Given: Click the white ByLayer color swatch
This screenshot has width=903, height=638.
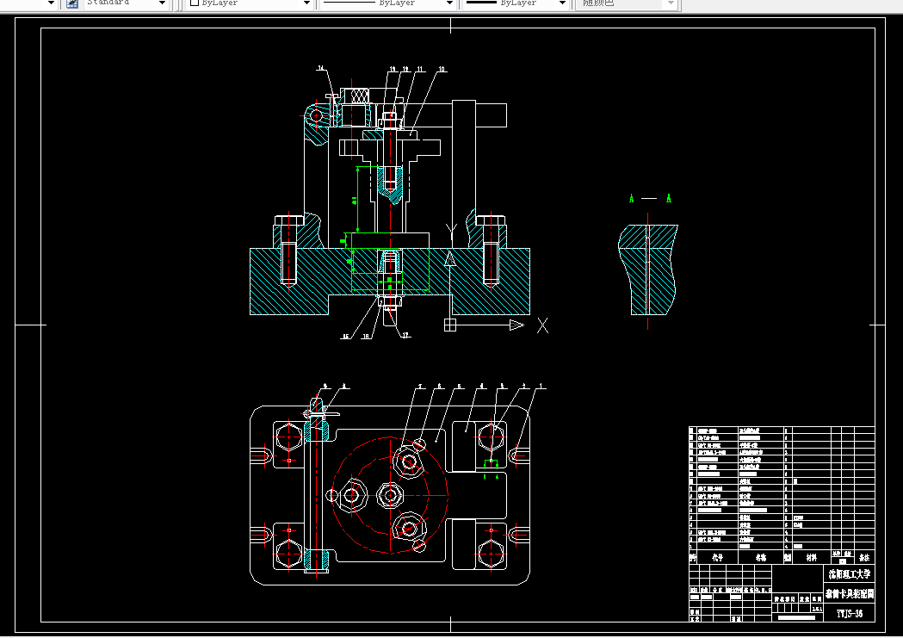Looking at the screenshot, I should click(195, 3).
